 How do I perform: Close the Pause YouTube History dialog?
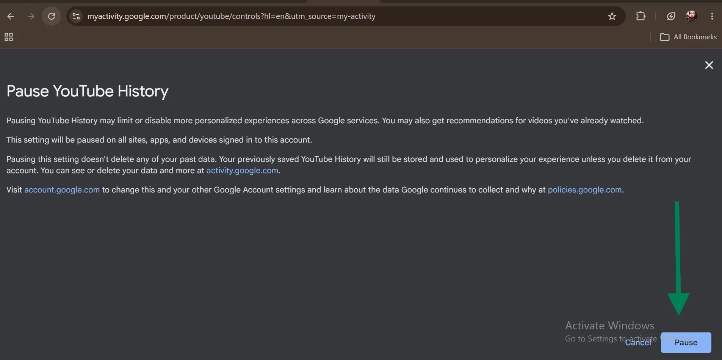pyautogui.click(x=709, y=65)
